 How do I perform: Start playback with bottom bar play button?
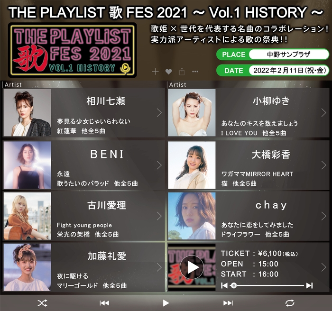166,303
